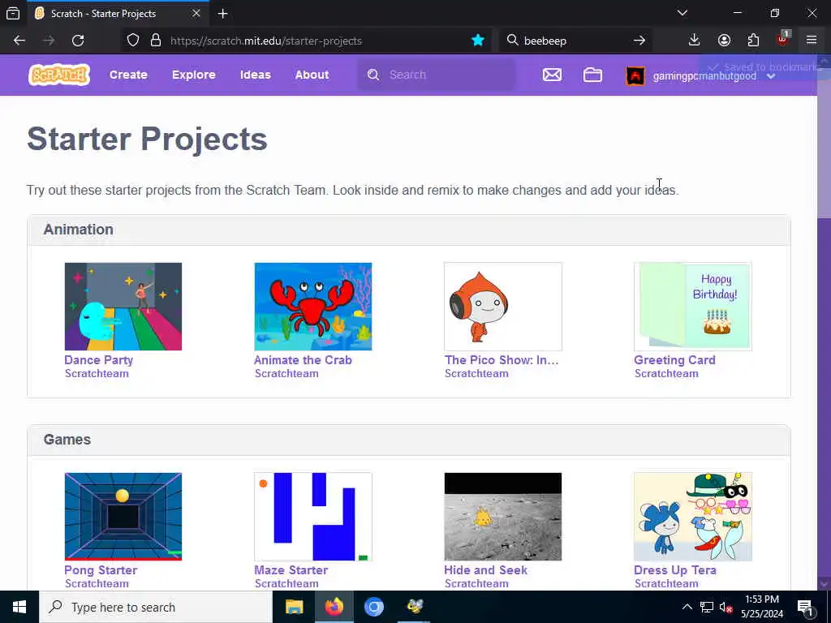Open the Maze Starter thumbnail
831x623 pixels.
click(x=312, y=517)
